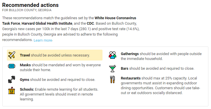Click the airplane Travel icon
The width and height of the screenshot is (211, 109).
coord(11,55)
